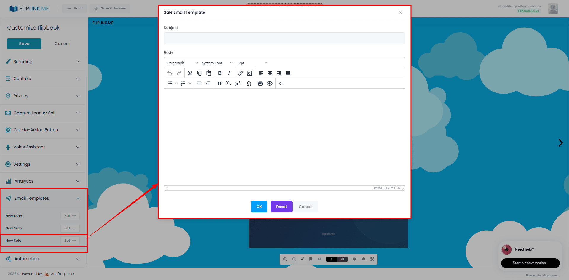
Task: Open the Insert Link tool
Action: [x=240, y=73]
